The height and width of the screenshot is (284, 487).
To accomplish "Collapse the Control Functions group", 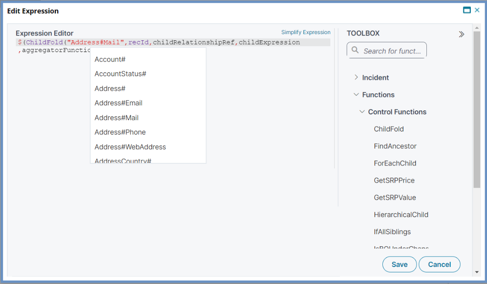I will (362, 112).
